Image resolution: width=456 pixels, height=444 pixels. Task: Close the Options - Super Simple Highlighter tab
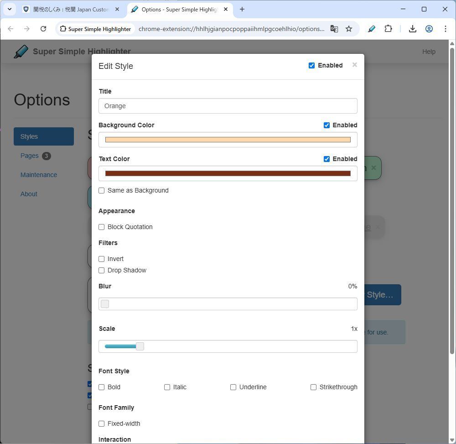226,9
